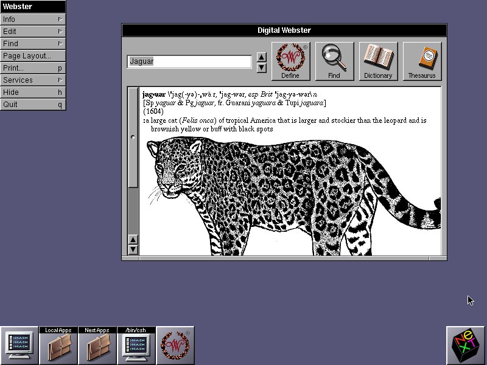The image size is (487, 365).
Task: Choose Quit from the Webster menu
Action: pos(33,104)
